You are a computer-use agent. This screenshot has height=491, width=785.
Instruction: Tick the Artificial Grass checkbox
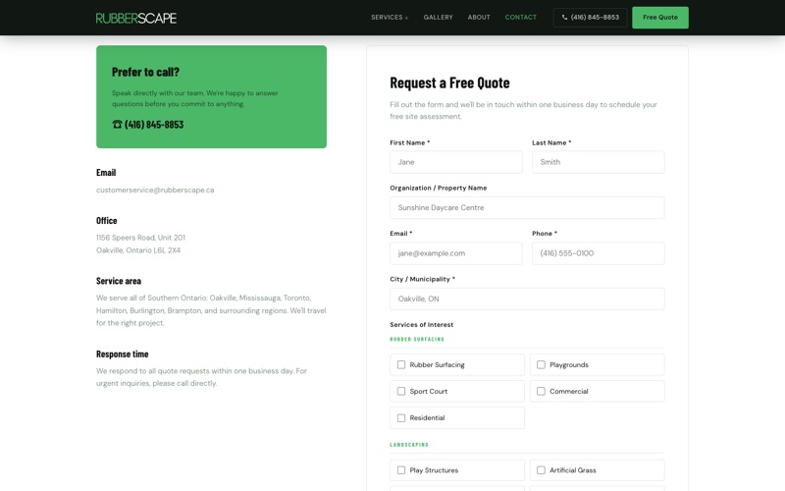tap(541, 470)
